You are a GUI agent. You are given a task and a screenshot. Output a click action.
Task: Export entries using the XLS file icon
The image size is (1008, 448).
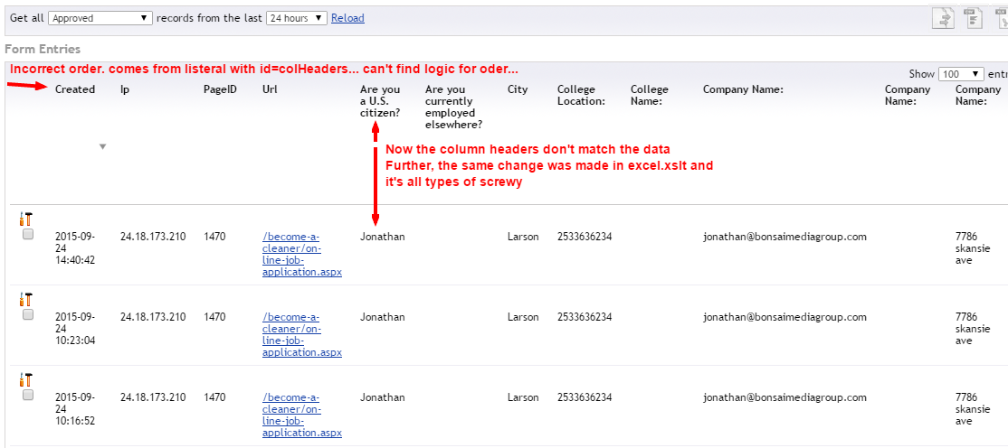pos(1003,18)
